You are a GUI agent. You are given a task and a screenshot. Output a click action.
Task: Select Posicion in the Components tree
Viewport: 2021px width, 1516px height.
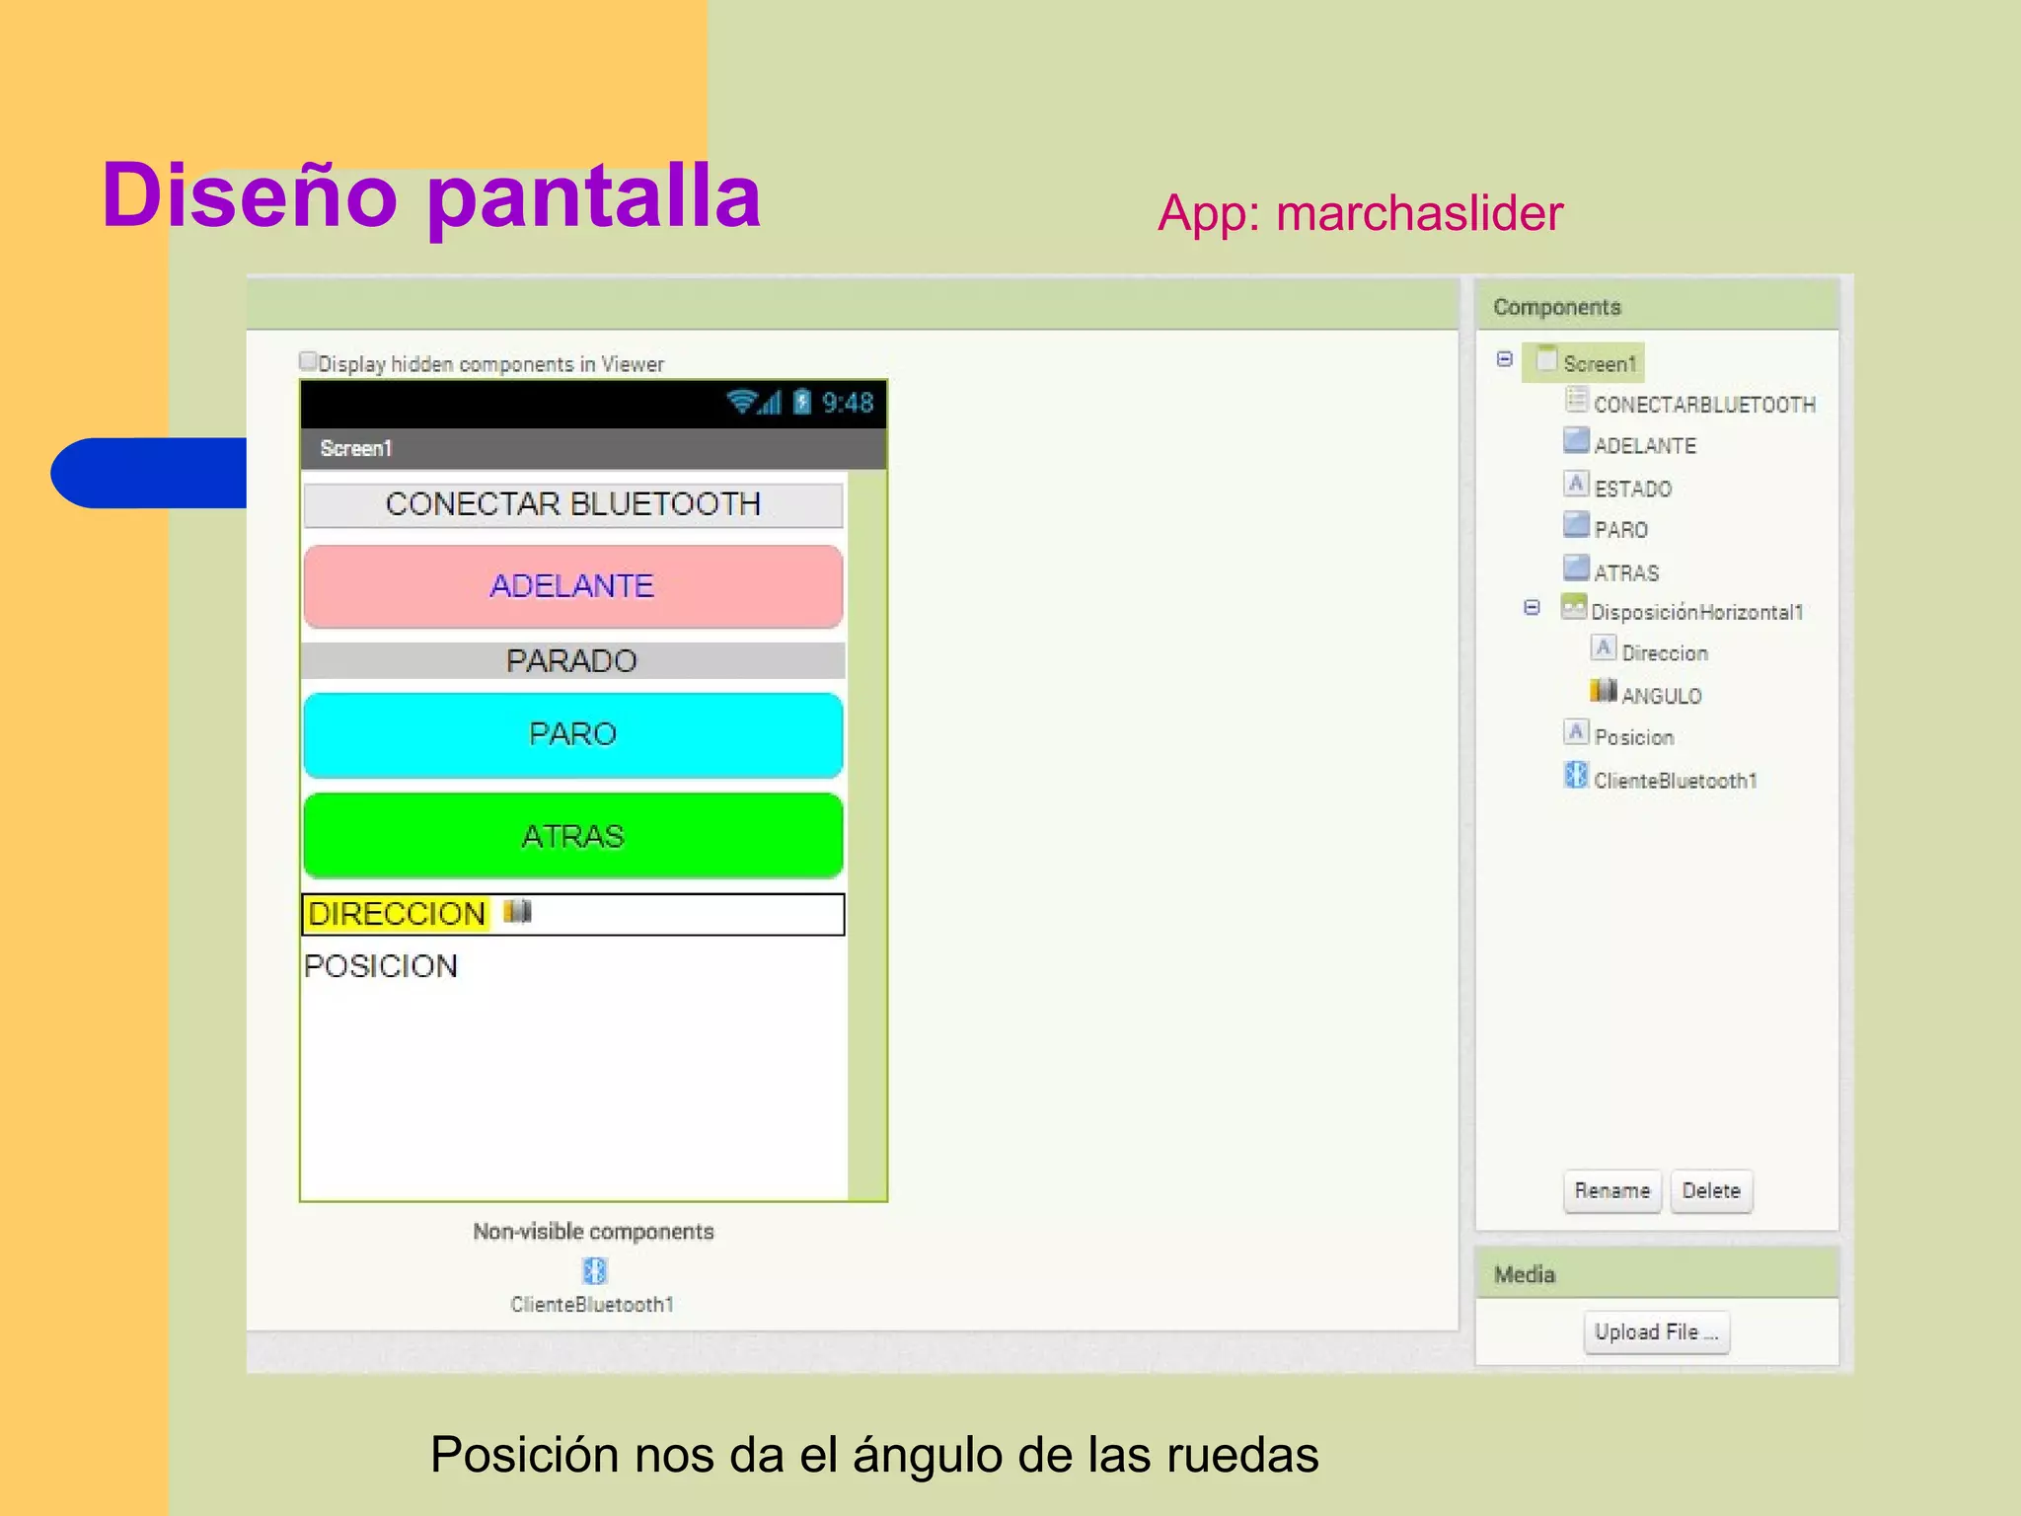point(1634,737)
